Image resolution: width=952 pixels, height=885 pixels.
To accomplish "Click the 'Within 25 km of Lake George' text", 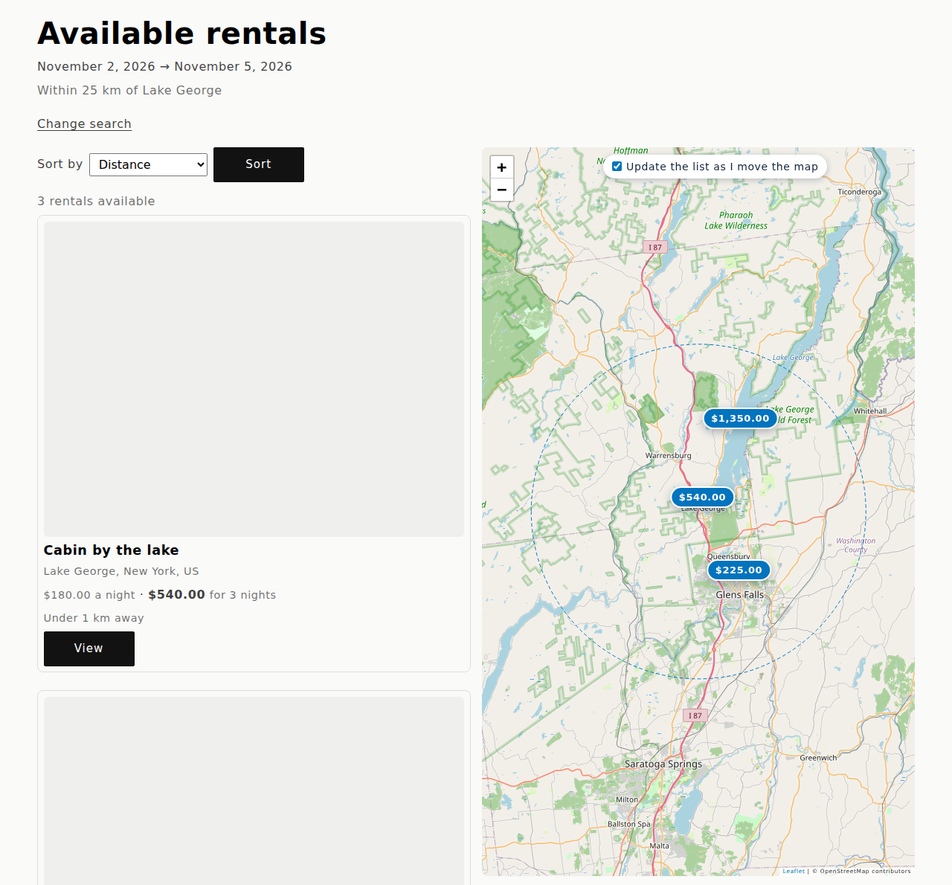I will pyautogui.click(x=129, y=90).
